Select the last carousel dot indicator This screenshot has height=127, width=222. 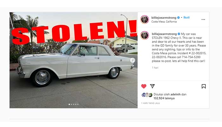(x=78, y=104)
